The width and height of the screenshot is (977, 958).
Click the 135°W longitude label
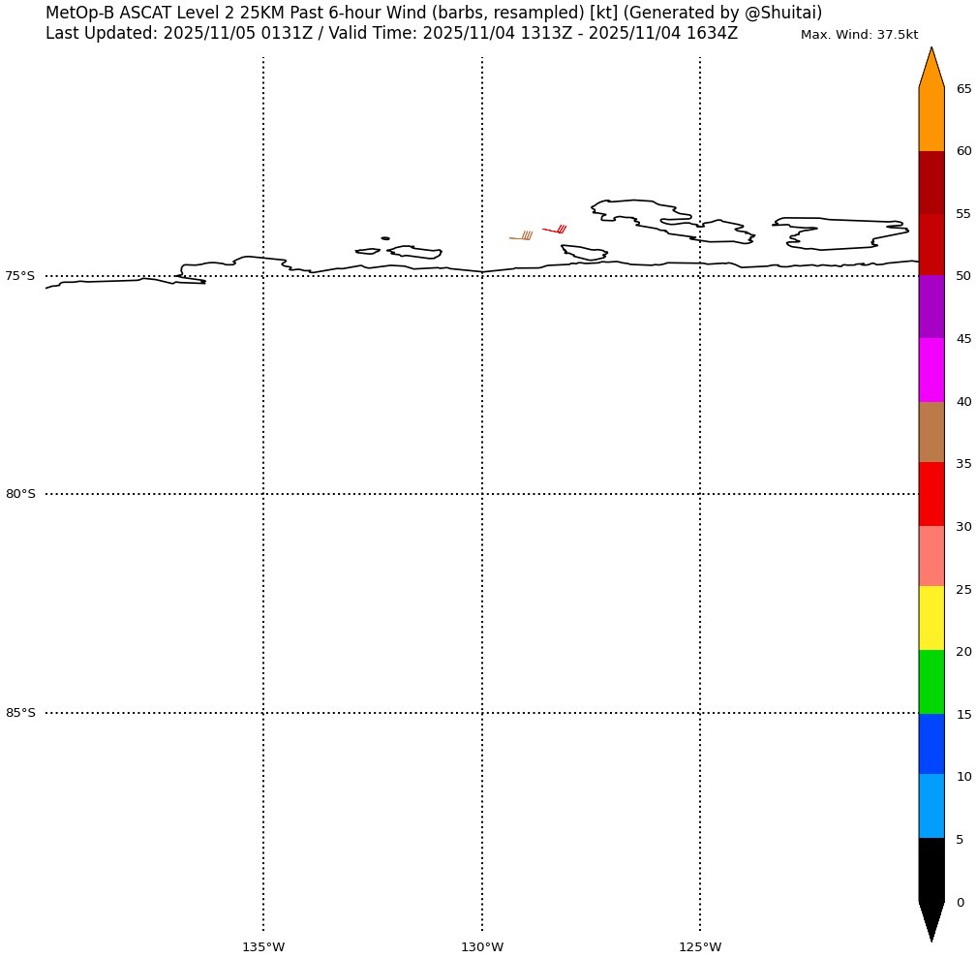click(x=263, y=946)
